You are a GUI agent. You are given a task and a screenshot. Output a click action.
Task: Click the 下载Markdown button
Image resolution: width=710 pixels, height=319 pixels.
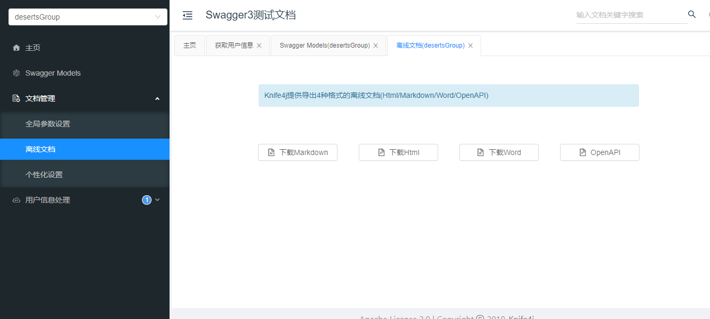(298, 152)
